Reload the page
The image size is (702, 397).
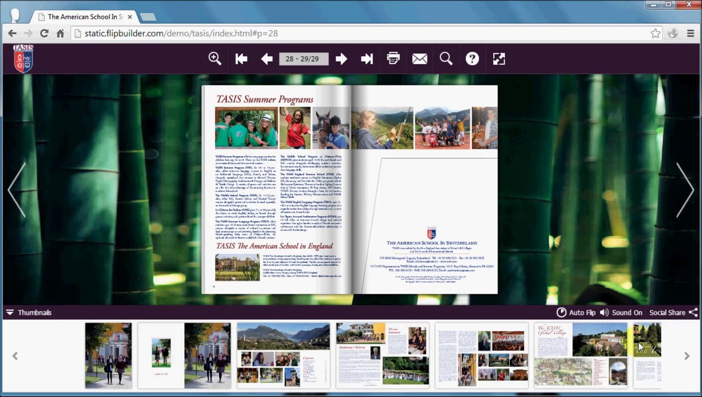point(44,33)
